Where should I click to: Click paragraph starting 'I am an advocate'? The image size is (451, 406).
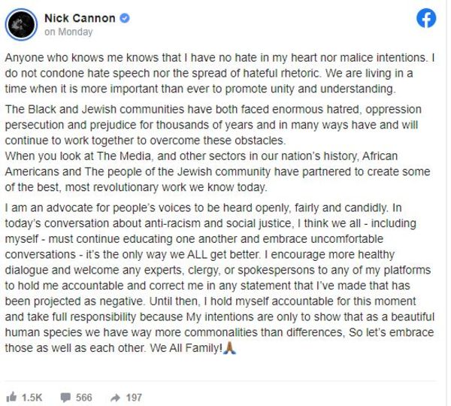(219, 277)
